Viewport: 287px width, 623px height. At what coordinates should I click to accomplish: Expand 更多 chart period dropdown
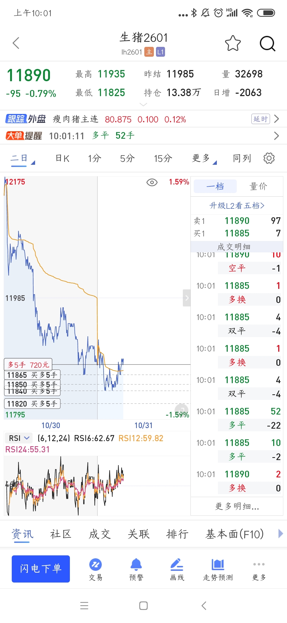(204, 158)
